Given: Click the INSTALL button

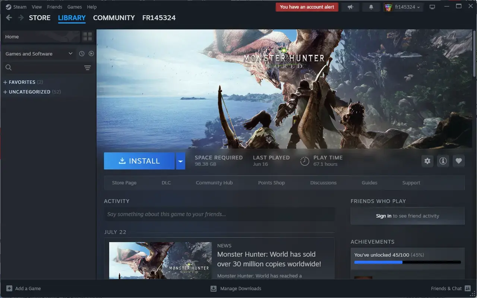Looking at the screenshot, I should point(139,161).
